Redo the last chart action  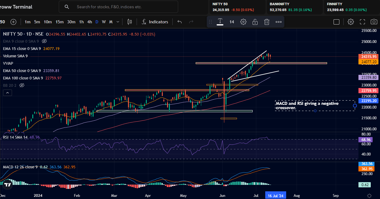[x=191, y=22]
